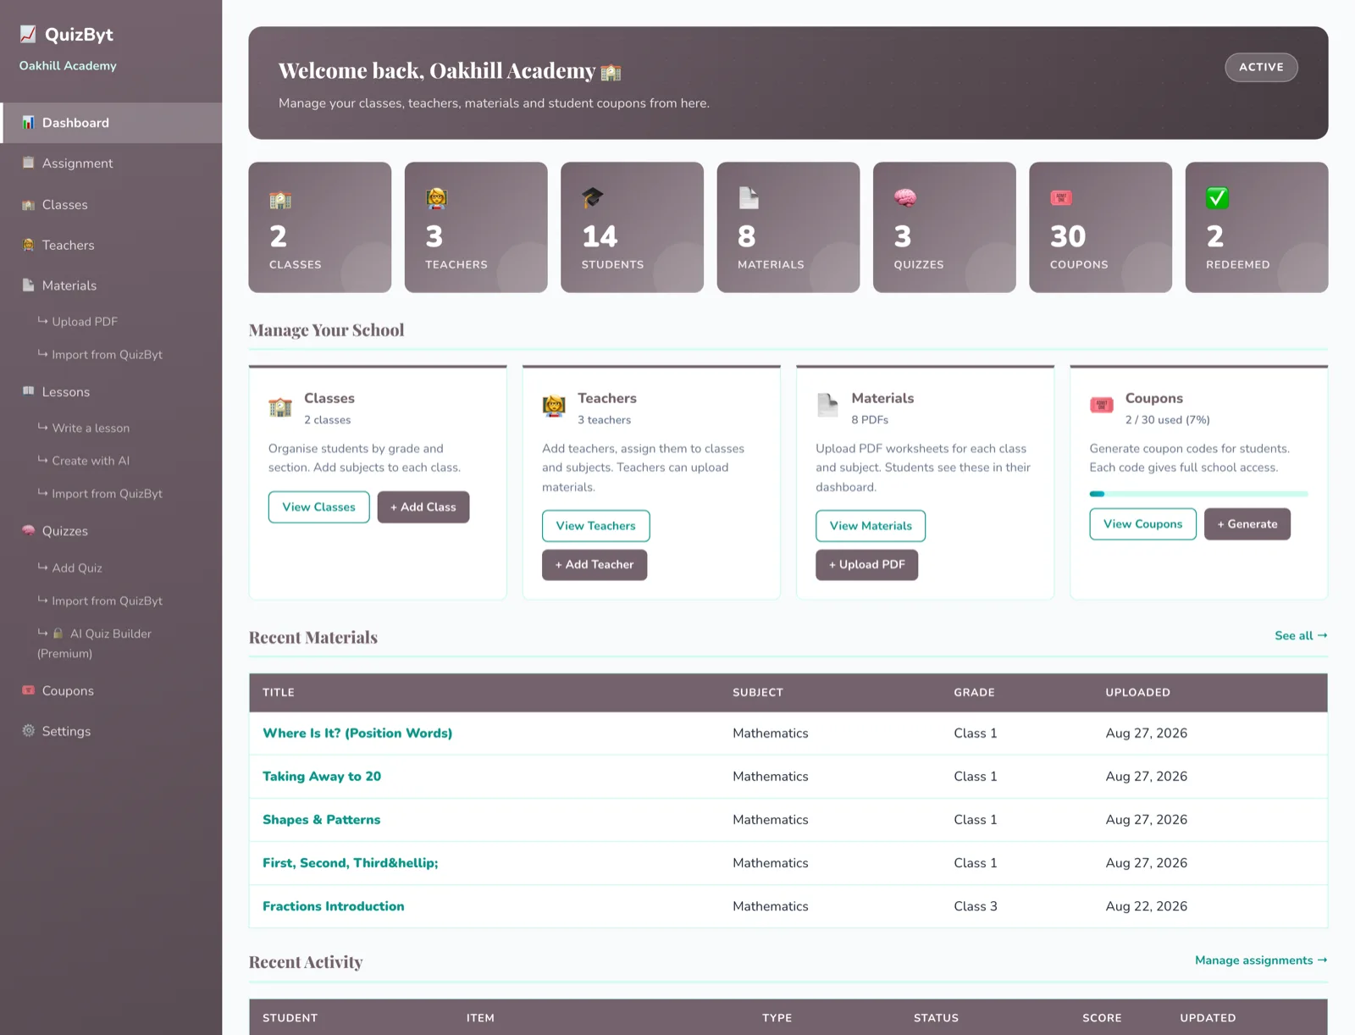Click the green checkmark icon on Redeemed card
Image resolution: width=1355 pixels, height=1035 pixels.
(1217, 198)
